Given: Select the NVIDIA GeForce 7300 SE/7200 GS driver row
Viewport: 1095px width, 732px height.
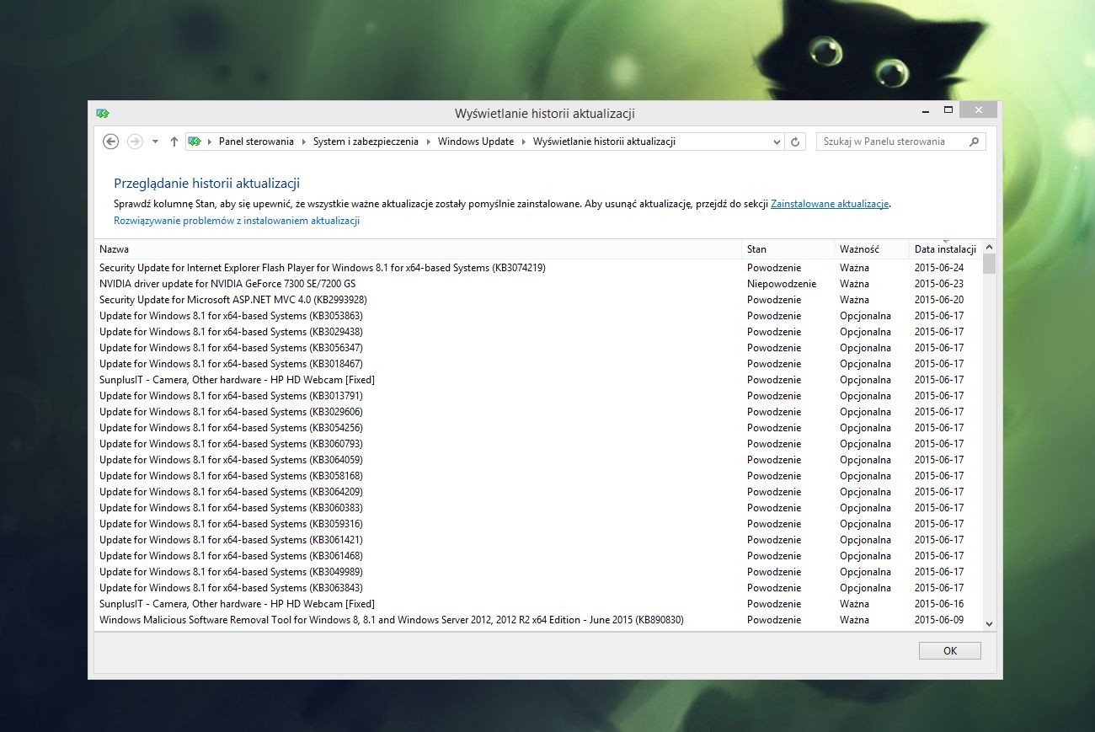Looking at the screenshot, I should [x=537, y=284].
